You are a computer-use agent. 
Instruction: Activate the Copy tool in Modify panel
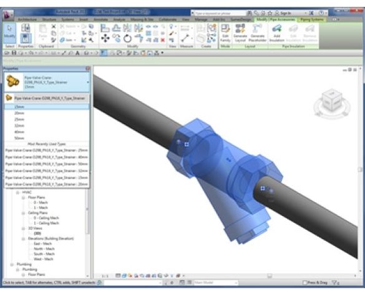pyautogui.click(x=116, y=38)
